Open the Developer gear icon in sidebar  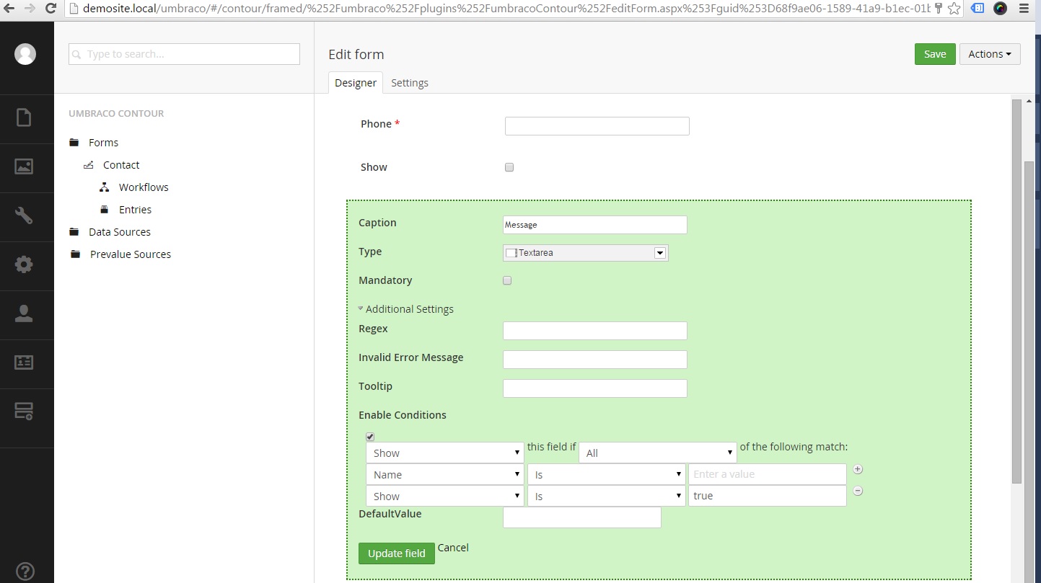pos(24,264)
